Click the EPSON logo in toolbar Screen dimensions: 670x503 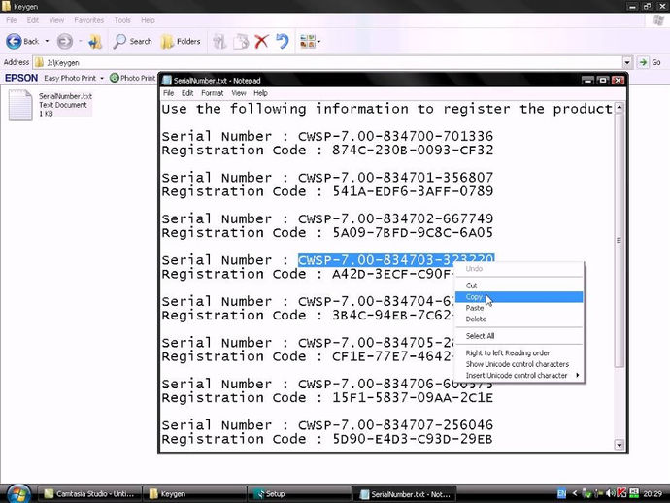(21, 78)
